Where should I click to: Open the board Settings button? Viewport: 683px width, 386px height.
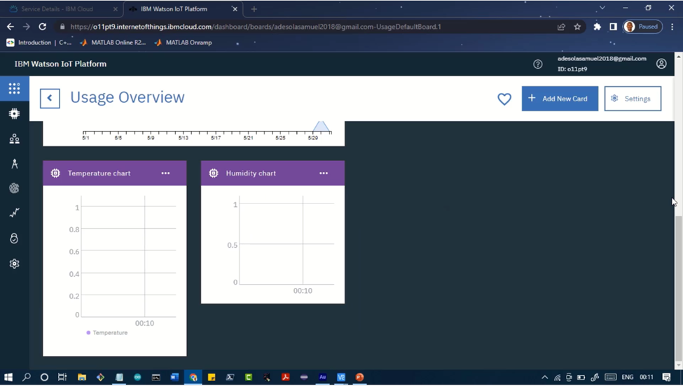[x=633, y=99]
